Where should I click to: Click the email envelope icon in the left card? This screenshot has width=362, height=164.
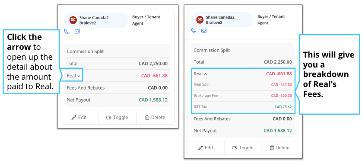(x=77, y=32)
